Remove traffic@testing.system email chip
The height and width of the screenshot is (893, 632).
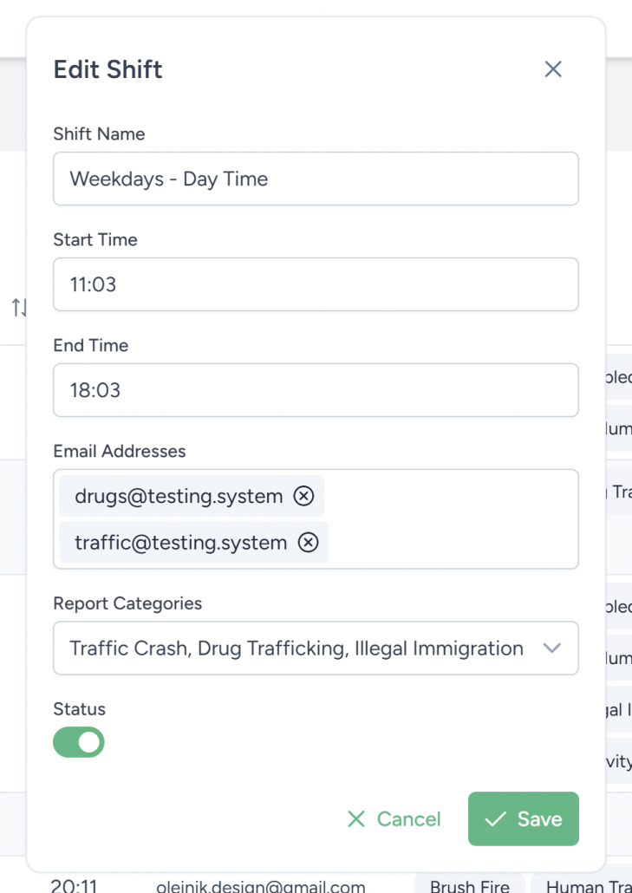(308, 543)
